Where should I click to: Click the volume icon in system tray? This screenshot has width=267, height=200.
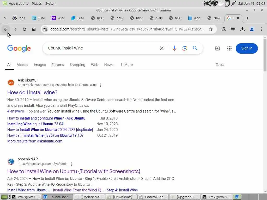coord(207,3)
